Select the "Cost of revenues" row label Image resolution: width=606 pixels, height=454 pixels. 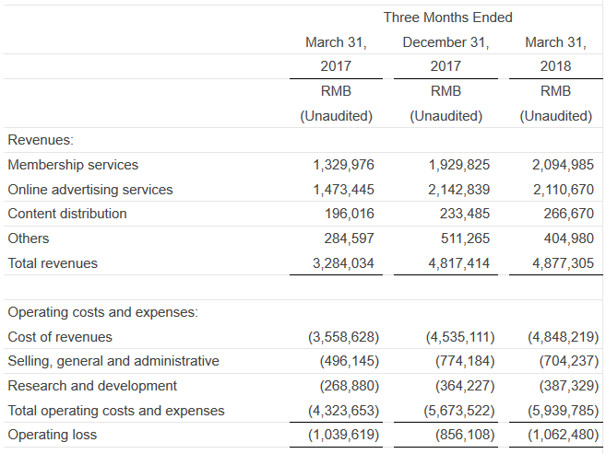point(60,337)
